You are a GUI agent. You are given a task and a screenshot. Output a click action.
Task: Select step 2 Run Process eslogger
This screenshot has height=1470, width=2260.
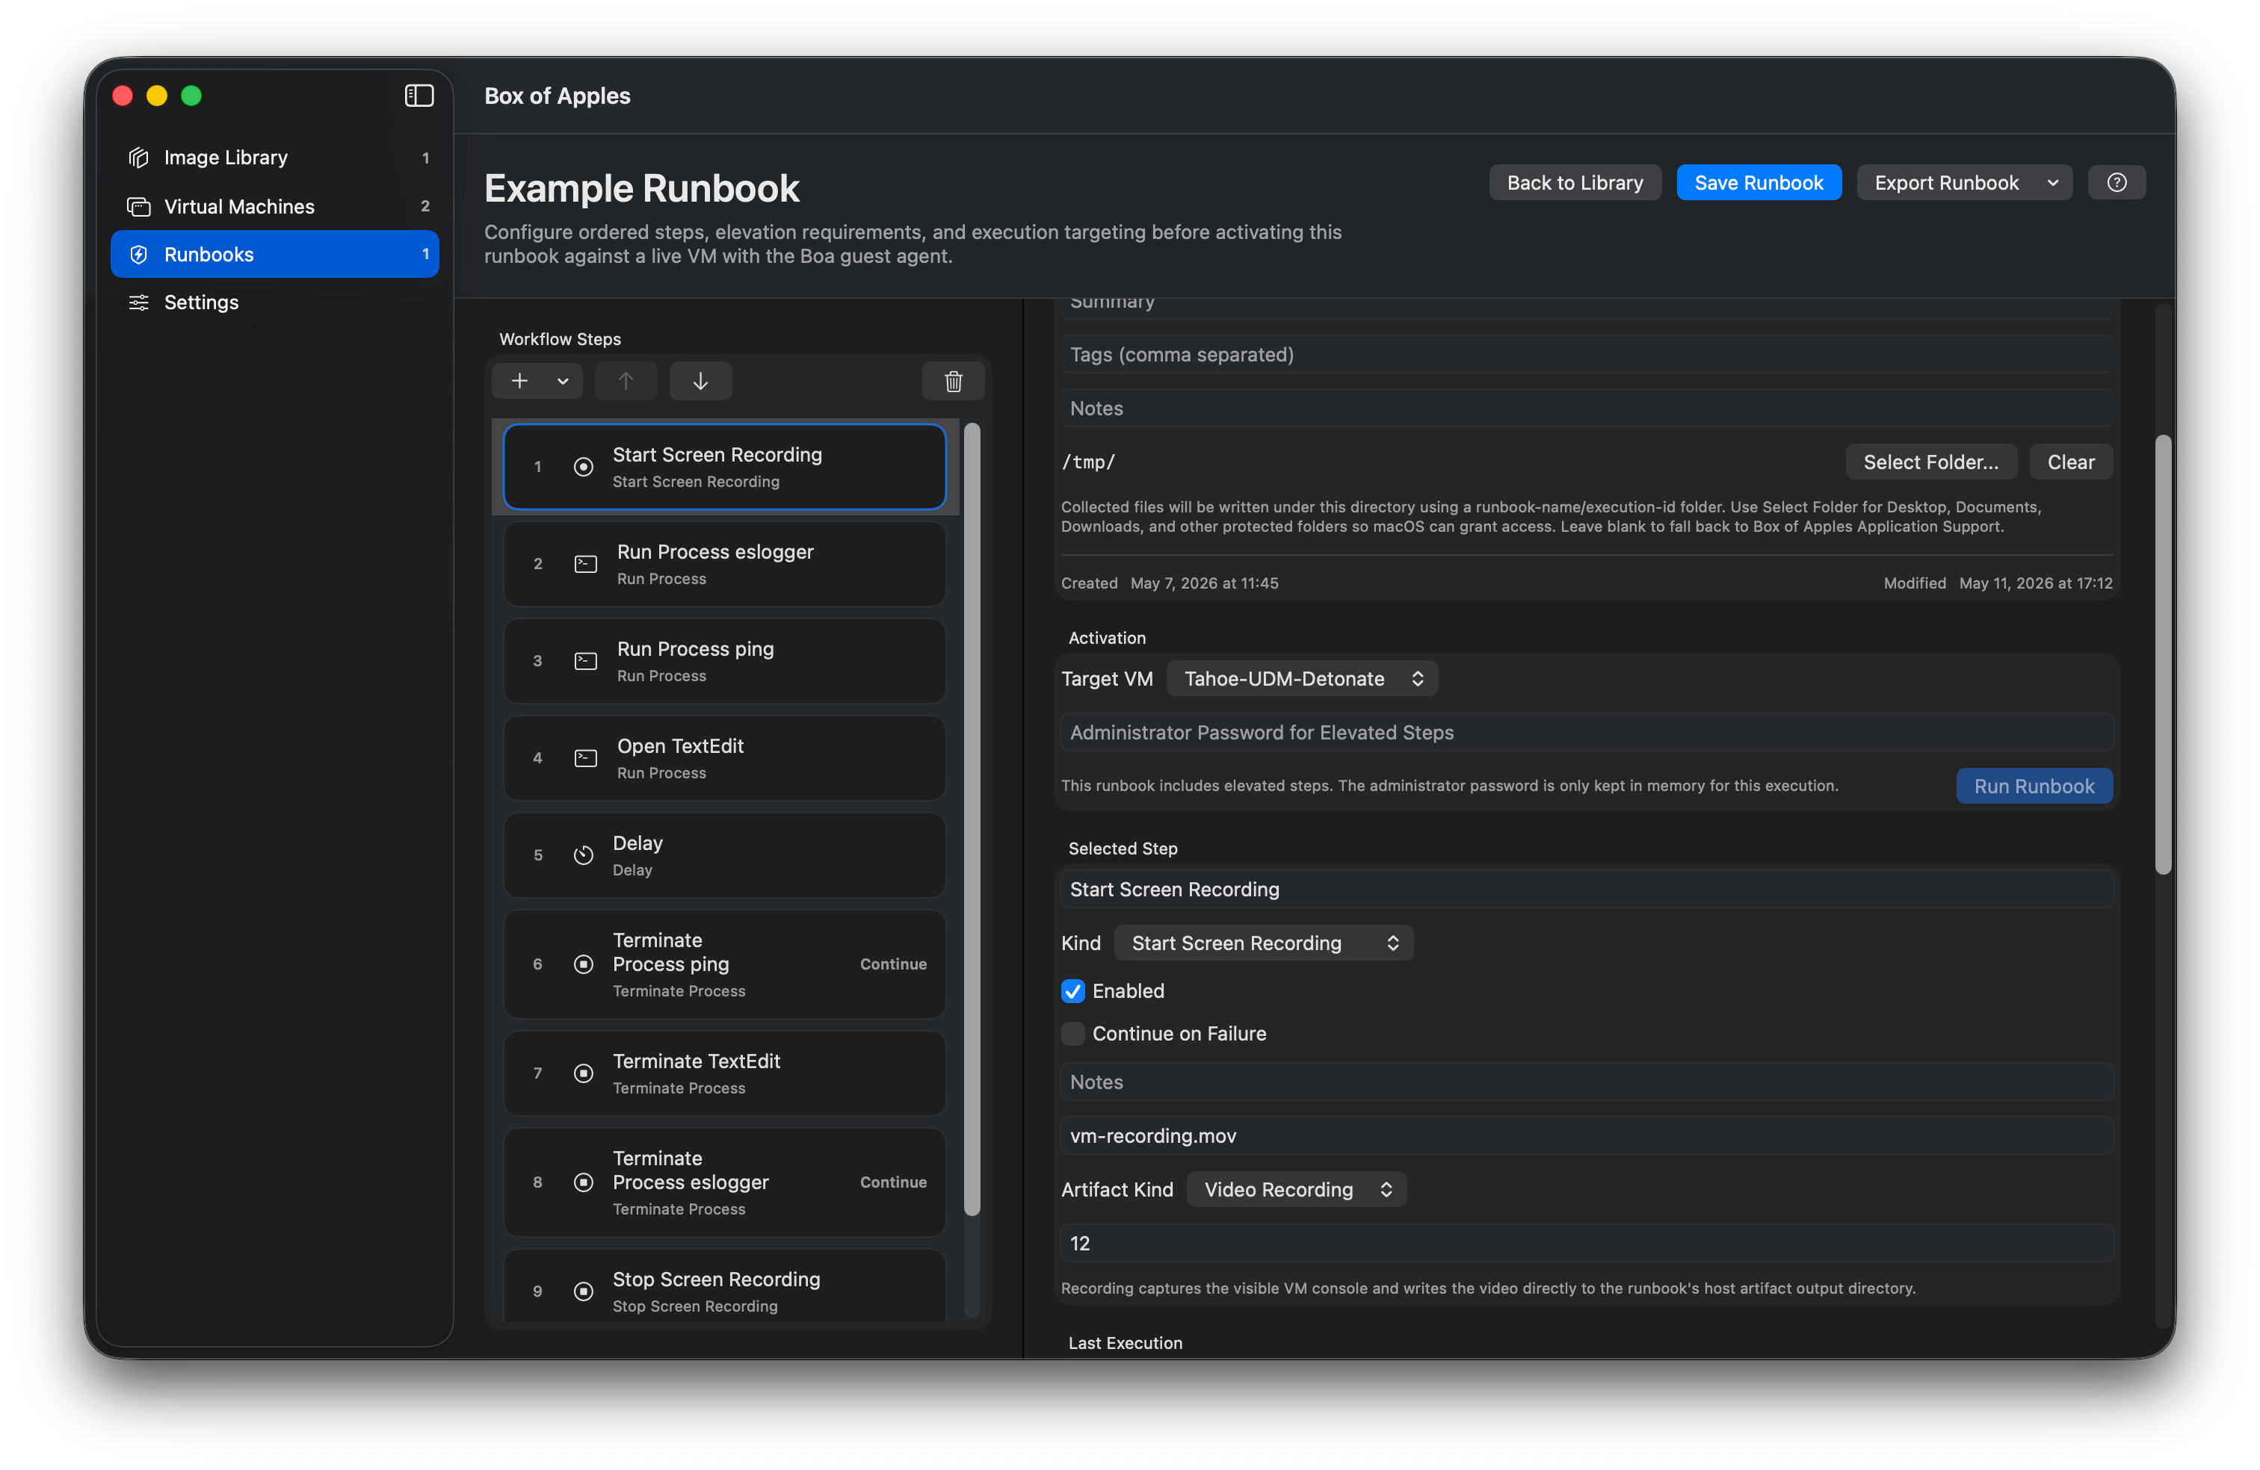[724, 564]
